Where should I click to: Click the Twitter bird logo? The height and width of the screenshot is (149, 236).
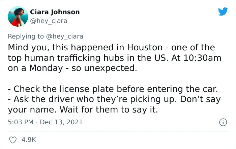(x=223, y=11)
